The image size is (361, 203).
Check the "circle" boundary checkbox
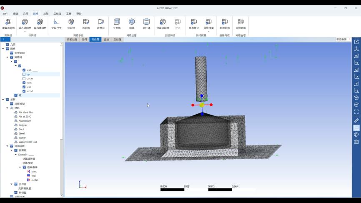(24, 78)
